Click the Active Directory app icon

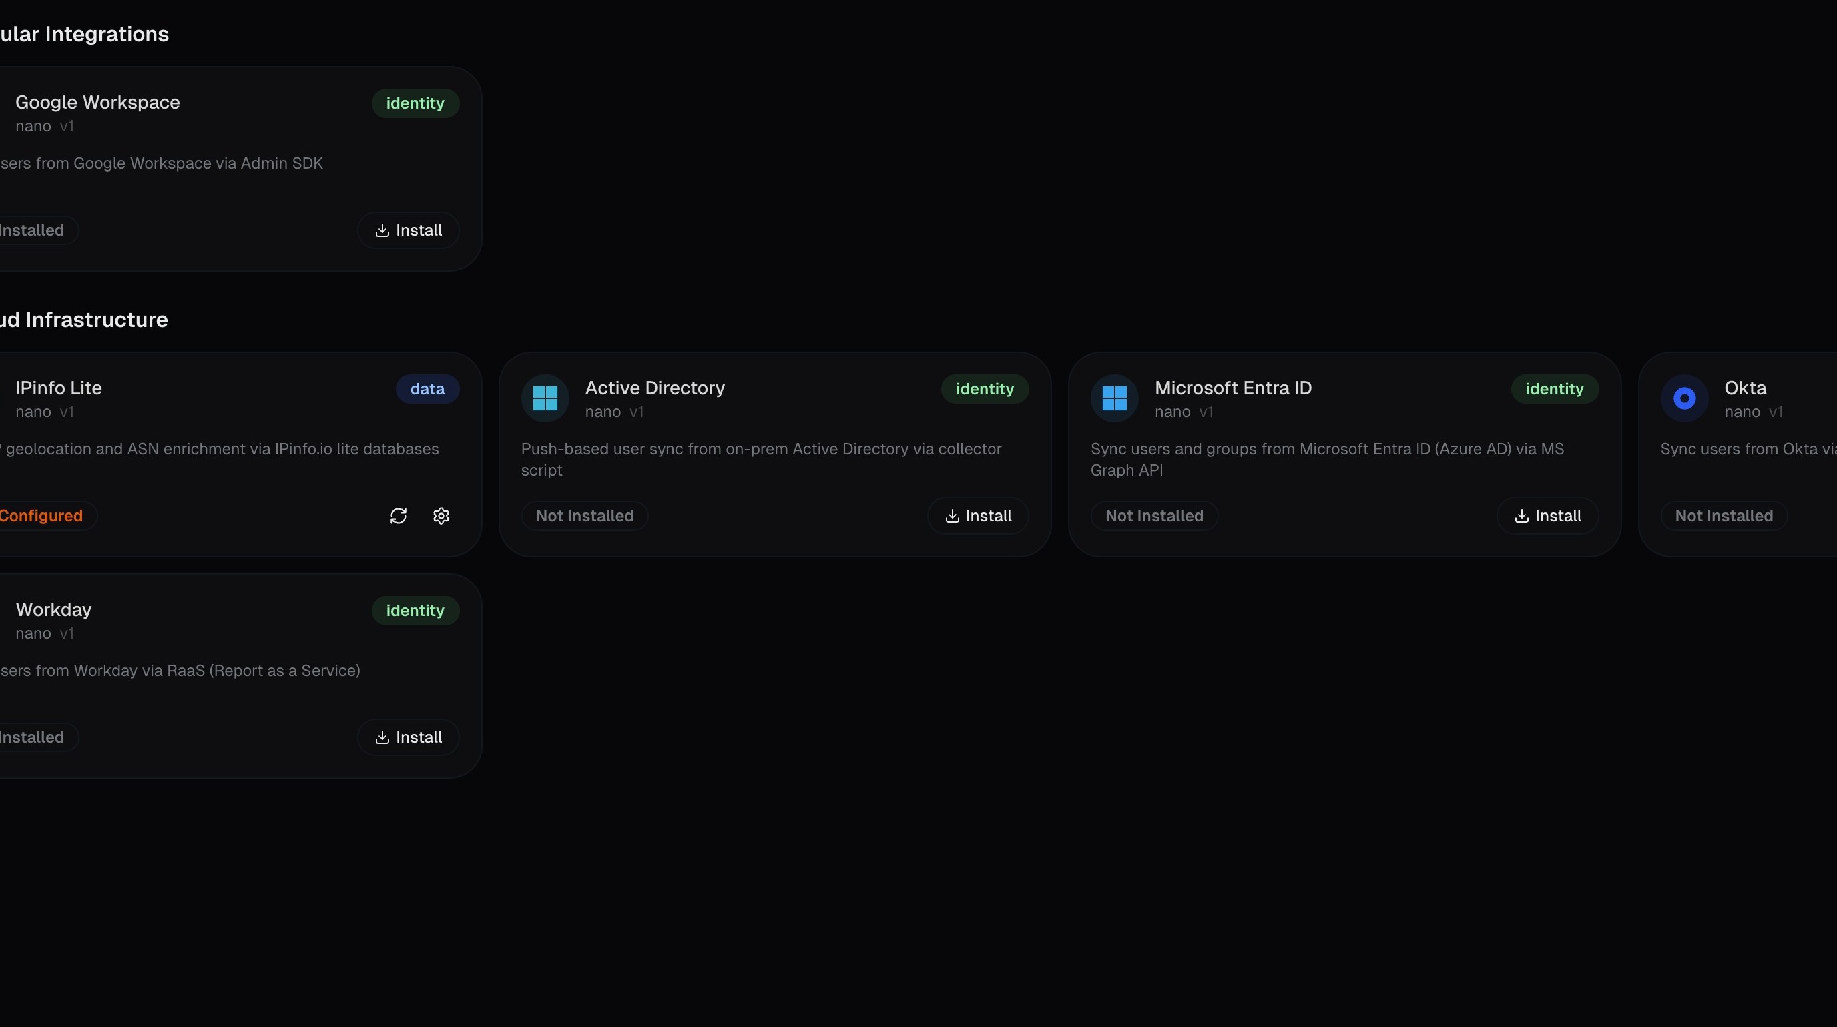545,398
